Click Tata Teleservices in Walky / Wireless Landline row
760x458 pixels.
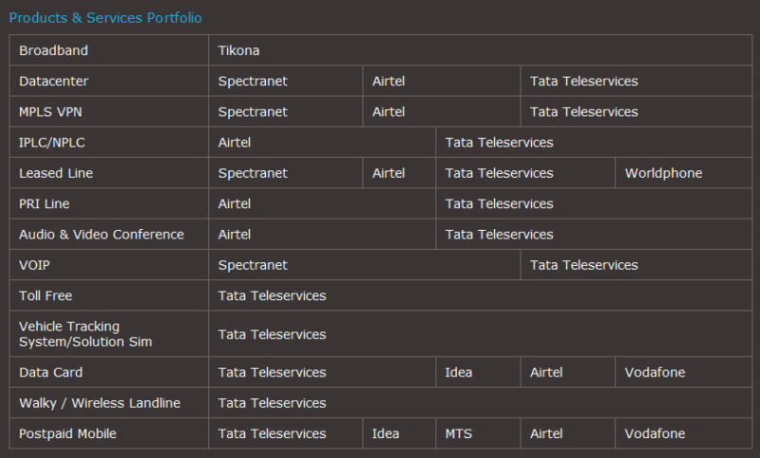pos(272,403)
